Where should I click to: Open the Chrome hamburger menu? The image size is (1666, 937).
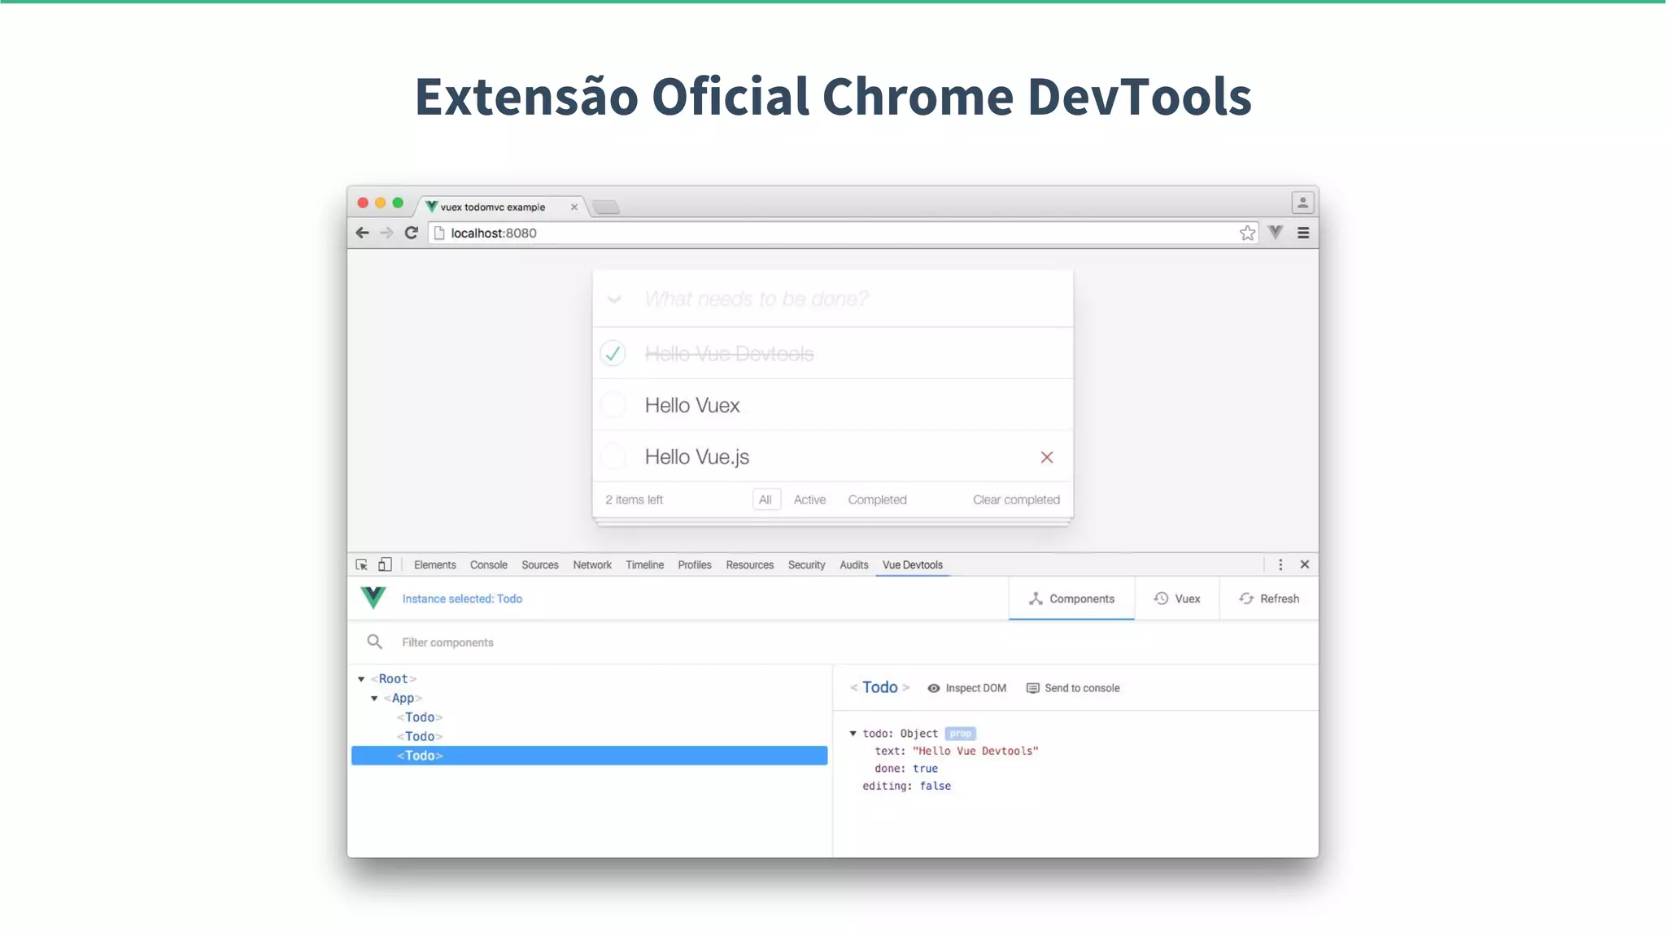tap(1303, 233)
